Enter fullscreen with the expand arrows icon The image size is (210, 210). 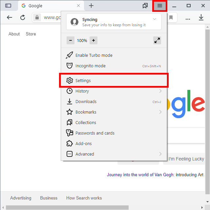coord(157,40)
